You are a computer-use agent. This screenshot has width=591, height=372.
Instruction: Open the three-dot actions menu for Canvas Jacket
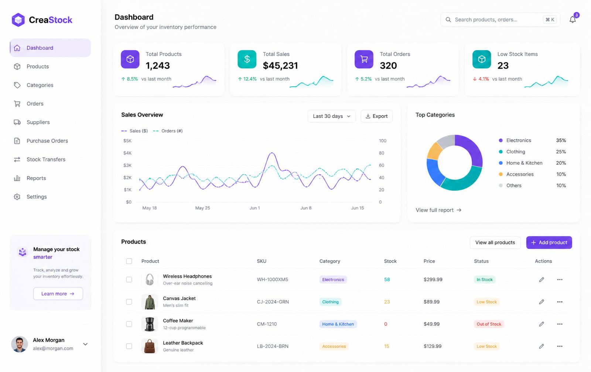coord(560,302)
